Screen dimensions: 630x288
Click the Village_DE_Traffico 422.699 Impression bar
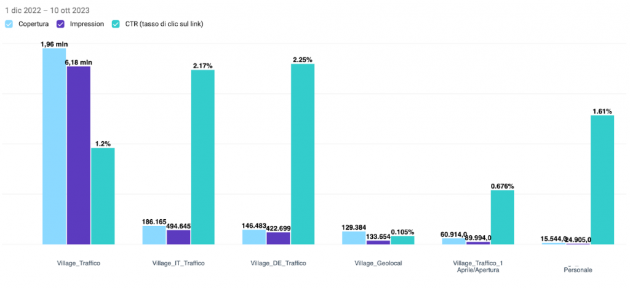tap(278, 238)
